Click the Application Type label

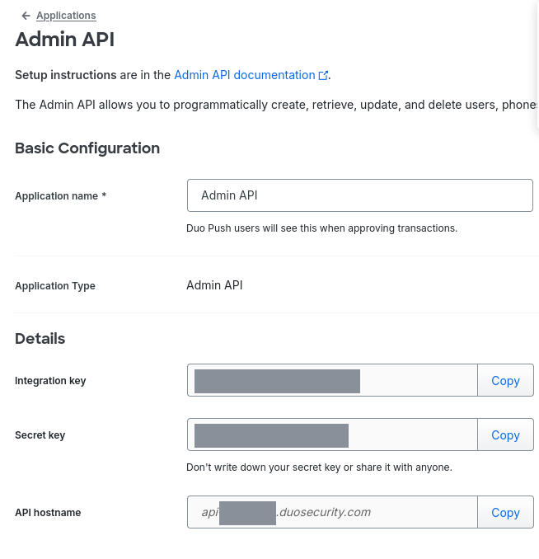[55, 286]
